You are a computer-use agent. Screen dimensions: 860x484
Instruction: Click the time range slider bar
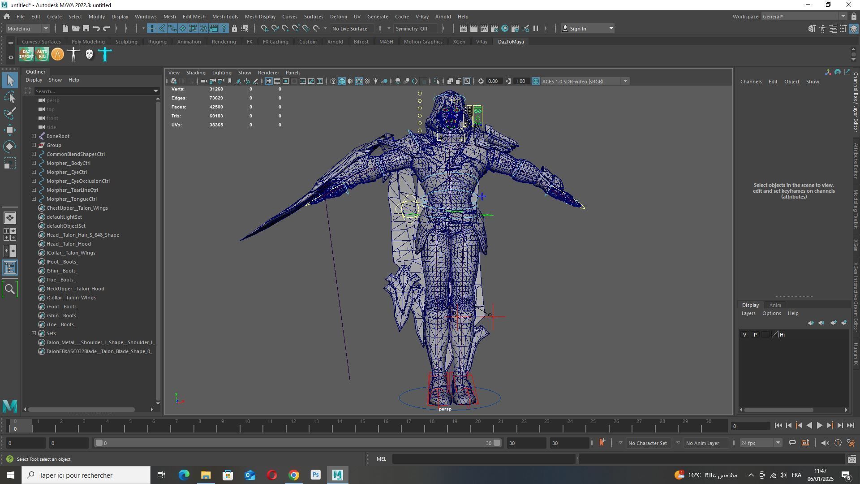(297, 443)
